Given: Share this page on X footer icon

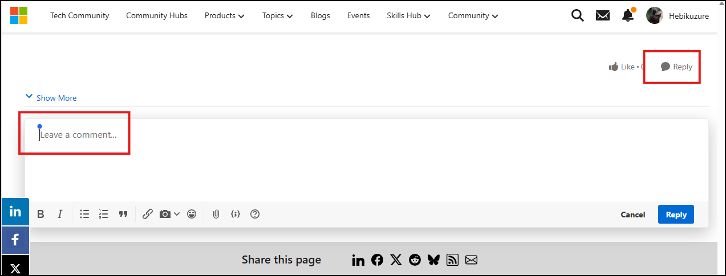Looking at the screenshot, I should pos(396,260).
